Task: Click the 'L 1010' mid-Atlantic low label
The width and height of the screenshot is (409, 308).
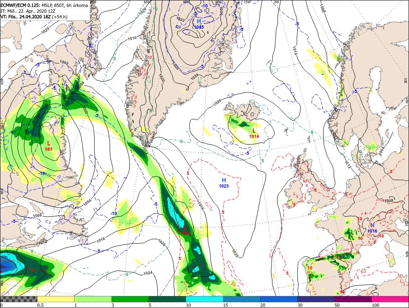Action: point(185,231)
